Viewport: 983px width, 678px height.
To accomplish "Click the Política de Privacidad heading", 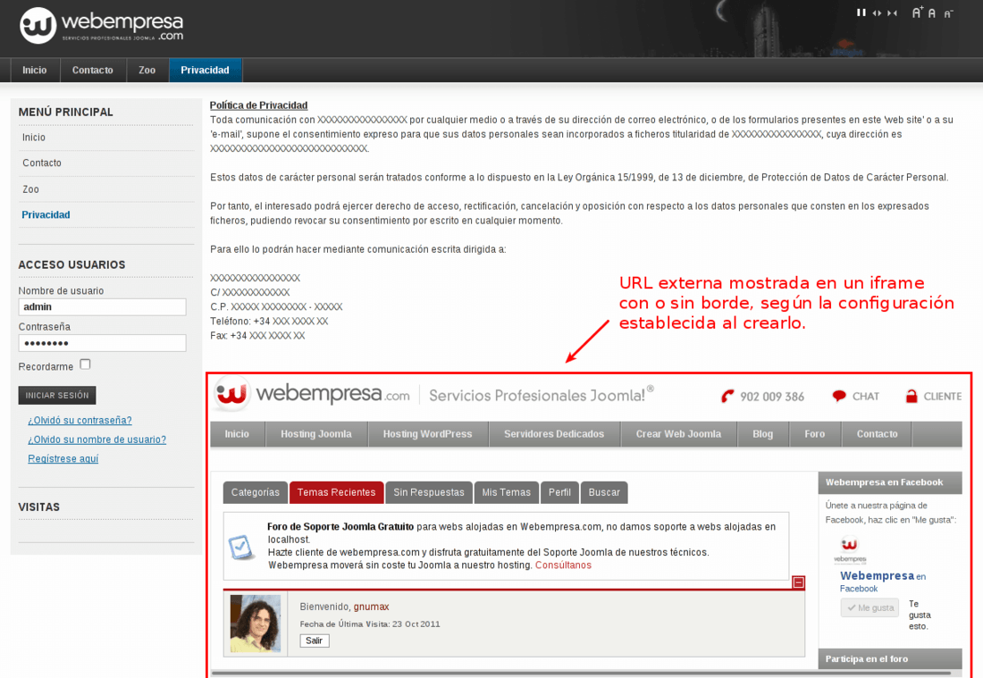I will coord(258,105).
